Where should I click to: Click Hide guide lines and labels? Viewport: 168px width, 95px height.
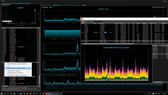point(159,7)
